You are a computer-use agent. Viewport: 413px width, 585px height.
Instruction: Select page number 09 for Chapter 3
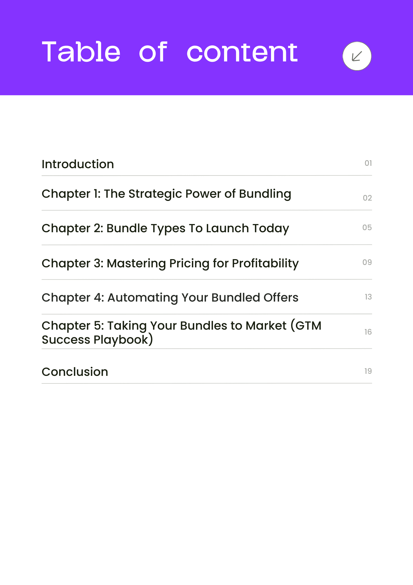coord(367,262)
